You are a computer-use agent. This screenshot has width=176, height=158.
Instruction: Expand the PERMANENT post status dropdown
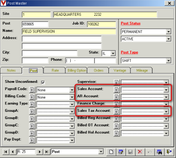coord(169,32)
